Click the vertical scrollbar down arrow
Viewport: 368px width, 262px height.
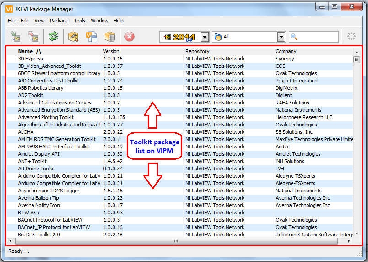tap(357, 234)
